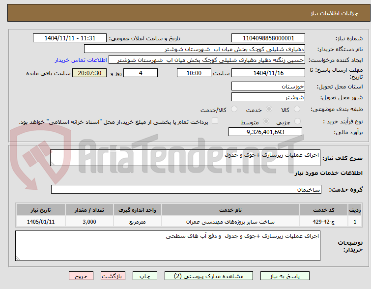
Task: Click the deadline date field 1404/11/16
Action: pos(268,73)
